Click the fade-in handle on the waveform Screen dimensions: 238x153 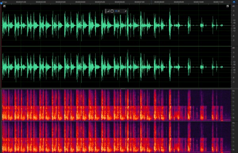point(4,6)
